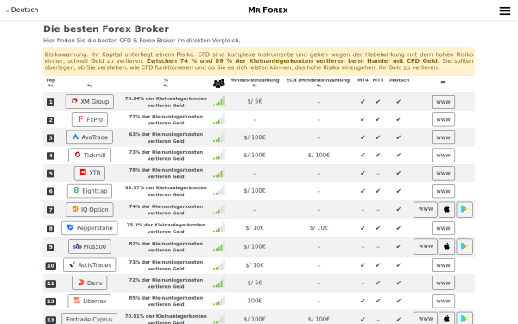Sort by the people popularity icon column
This screenshot has width=518, height=324.
tap(218, 84)
